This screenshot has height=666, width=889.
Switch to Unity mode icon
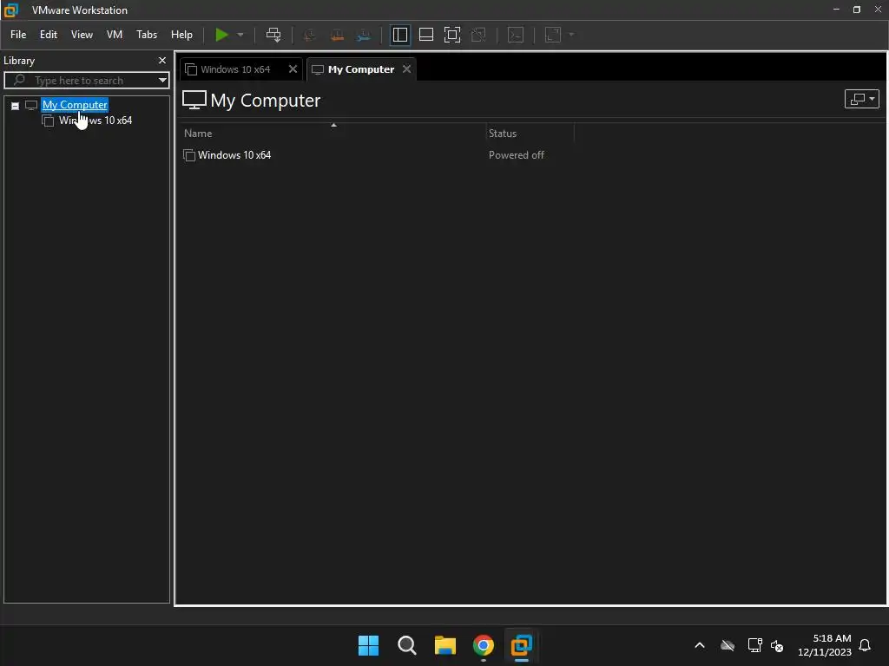(478, 35)
